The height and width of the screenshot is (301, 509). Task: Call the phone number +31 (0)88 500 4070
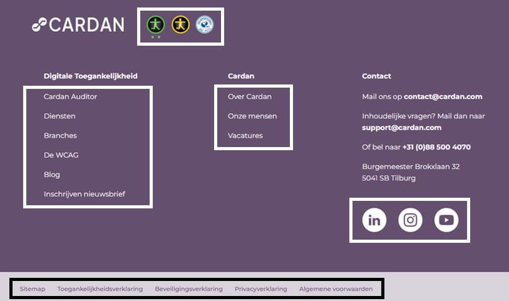(x=436, y=147)
